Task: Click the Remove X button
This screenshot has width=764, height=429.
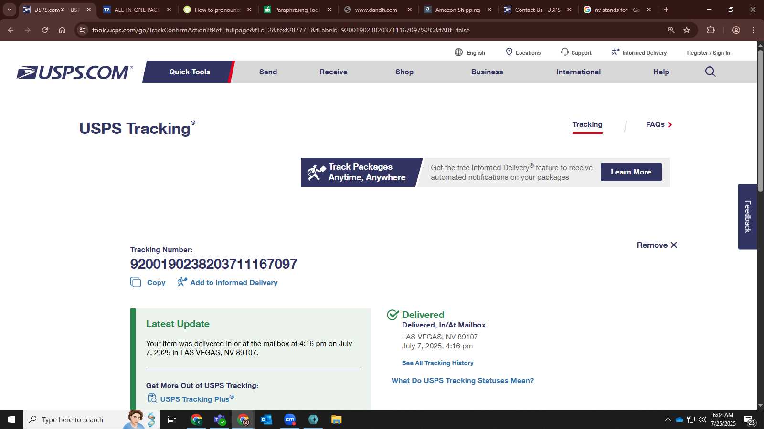Action: [x=657, y=245]
